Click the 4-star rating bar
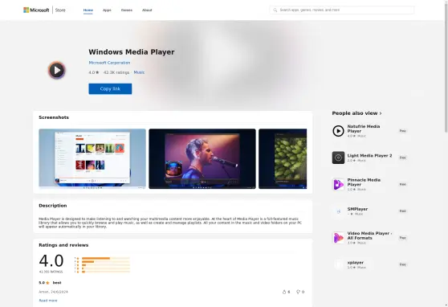448x307 pixels. pyautogui.click(x=106, y=261)
